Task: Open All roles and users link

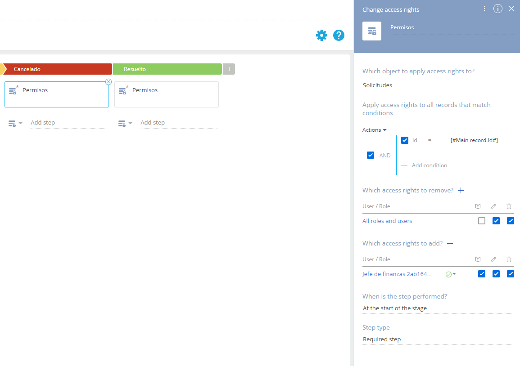Action: click(387, 221)
